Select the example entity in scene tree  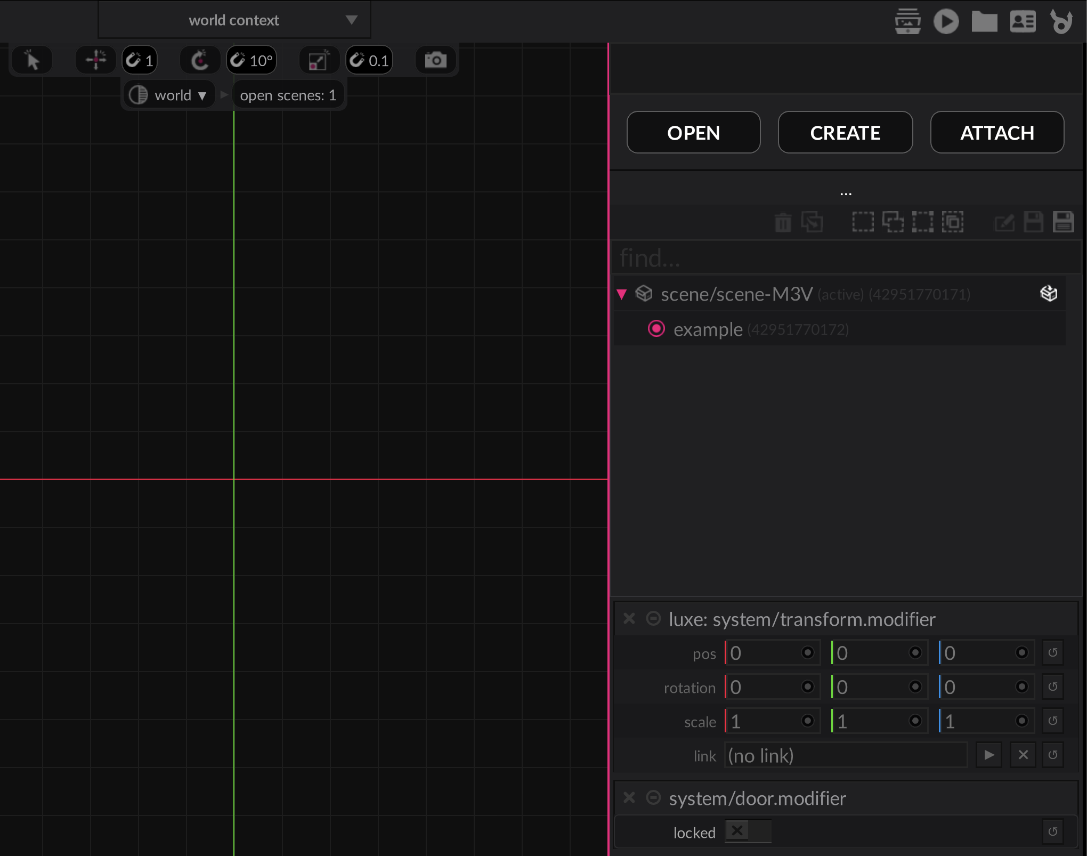(x=708, y=329)
